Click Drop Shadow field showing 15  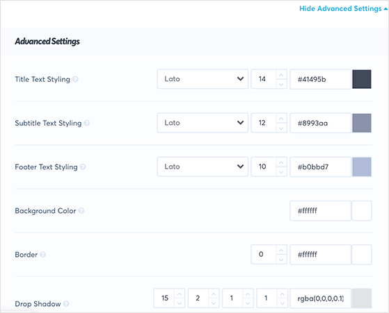pos(164,298)
